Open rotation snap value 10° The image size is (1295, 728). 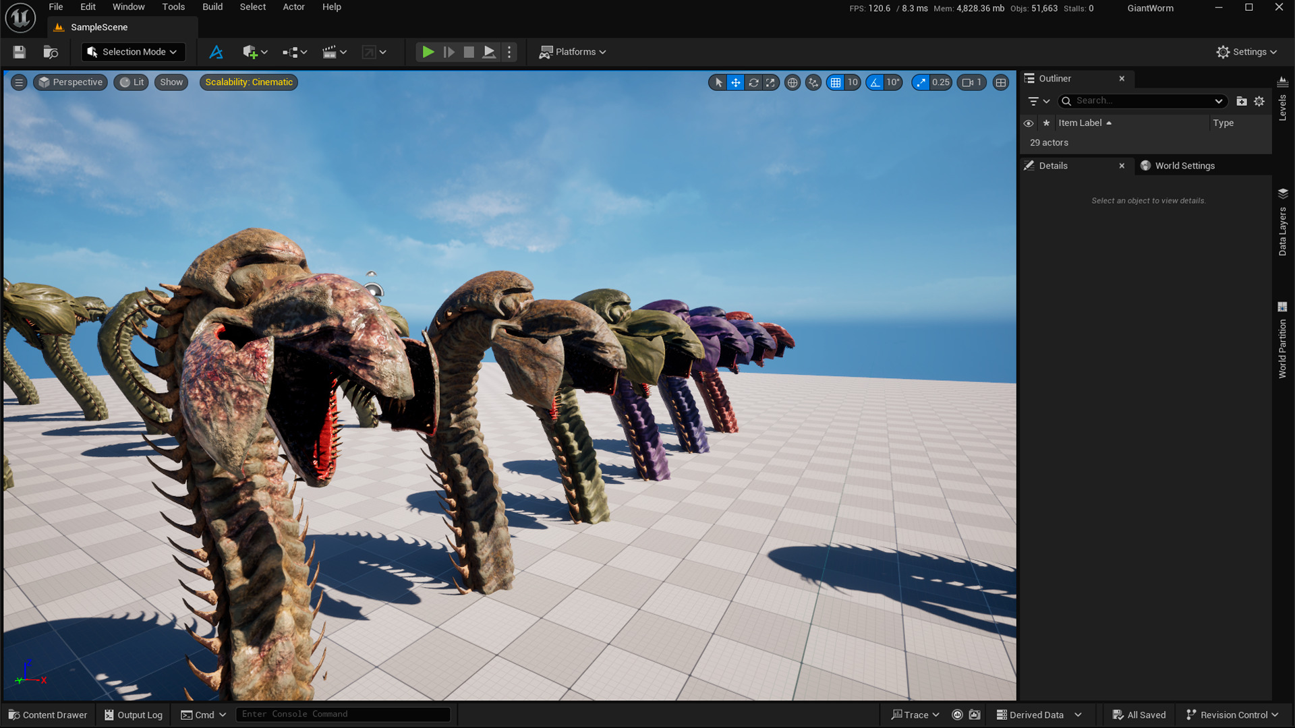click(x=893, y=82)
